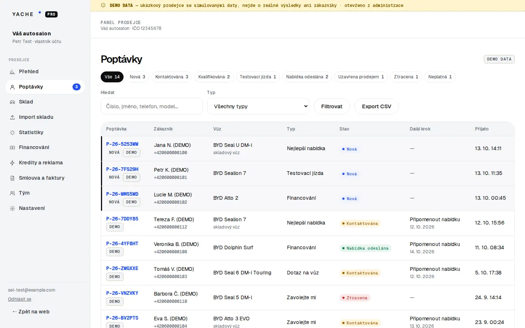Click the Financování banknote icon

12,148
